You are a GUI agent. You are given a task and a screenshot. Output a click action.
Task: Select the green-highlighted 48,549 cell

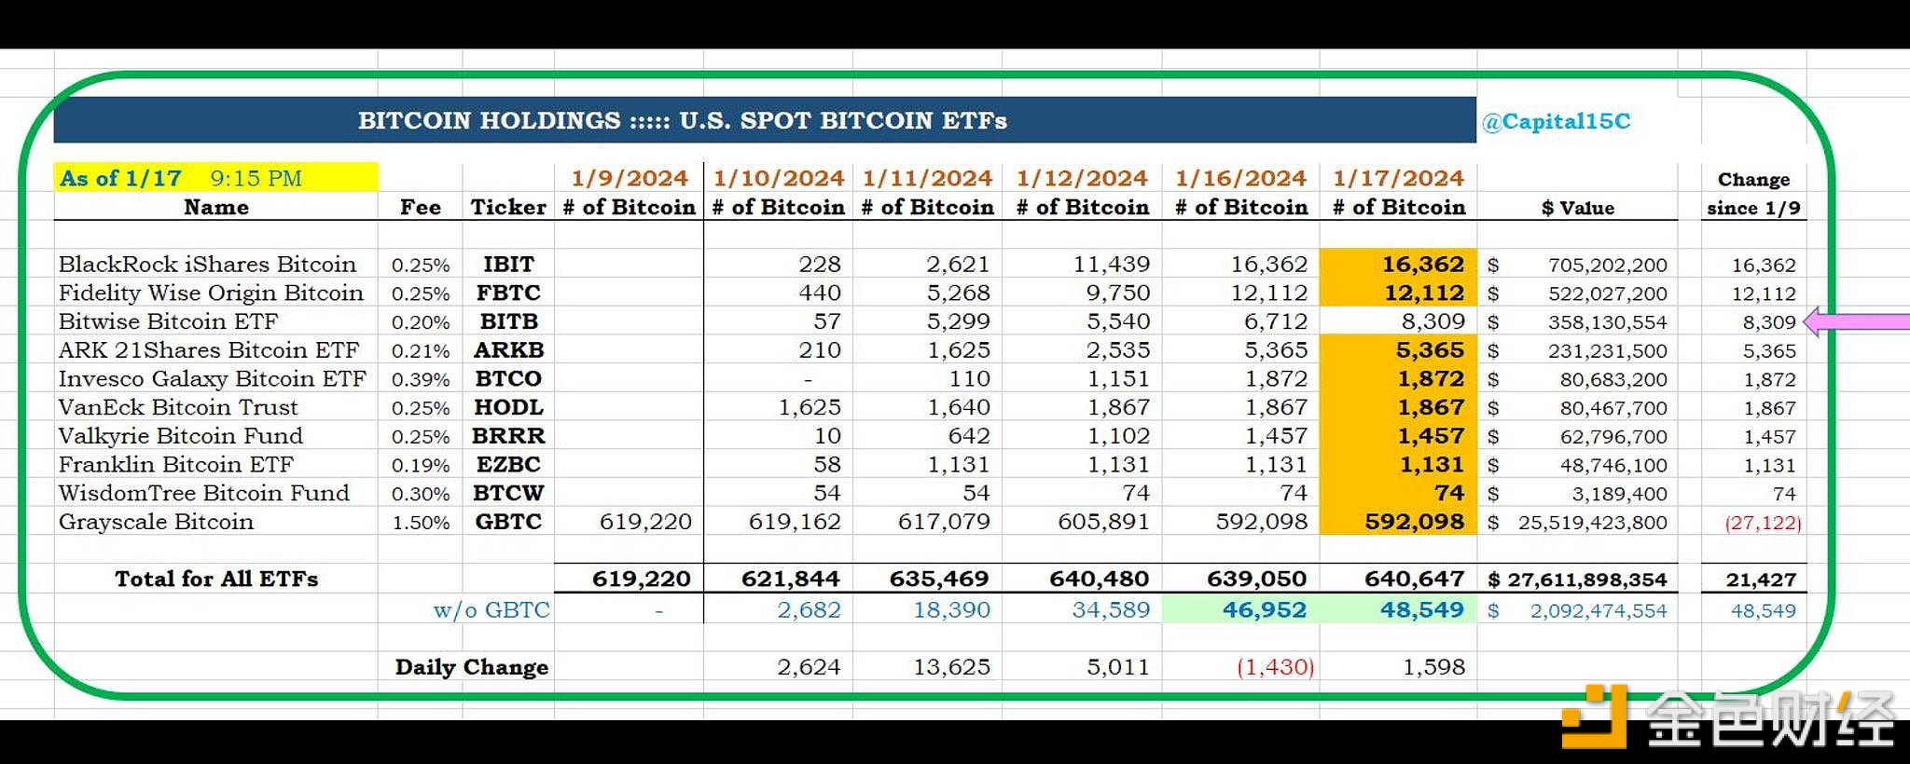(1398, 609)
